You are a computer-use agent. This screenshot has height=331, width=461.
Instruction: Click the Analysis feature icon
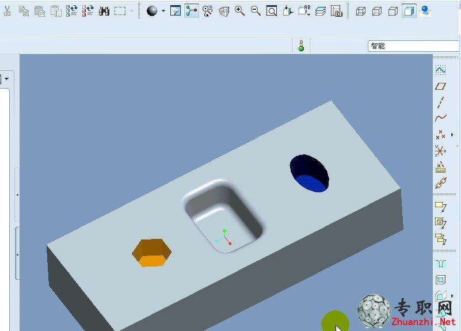coord(440,167)
